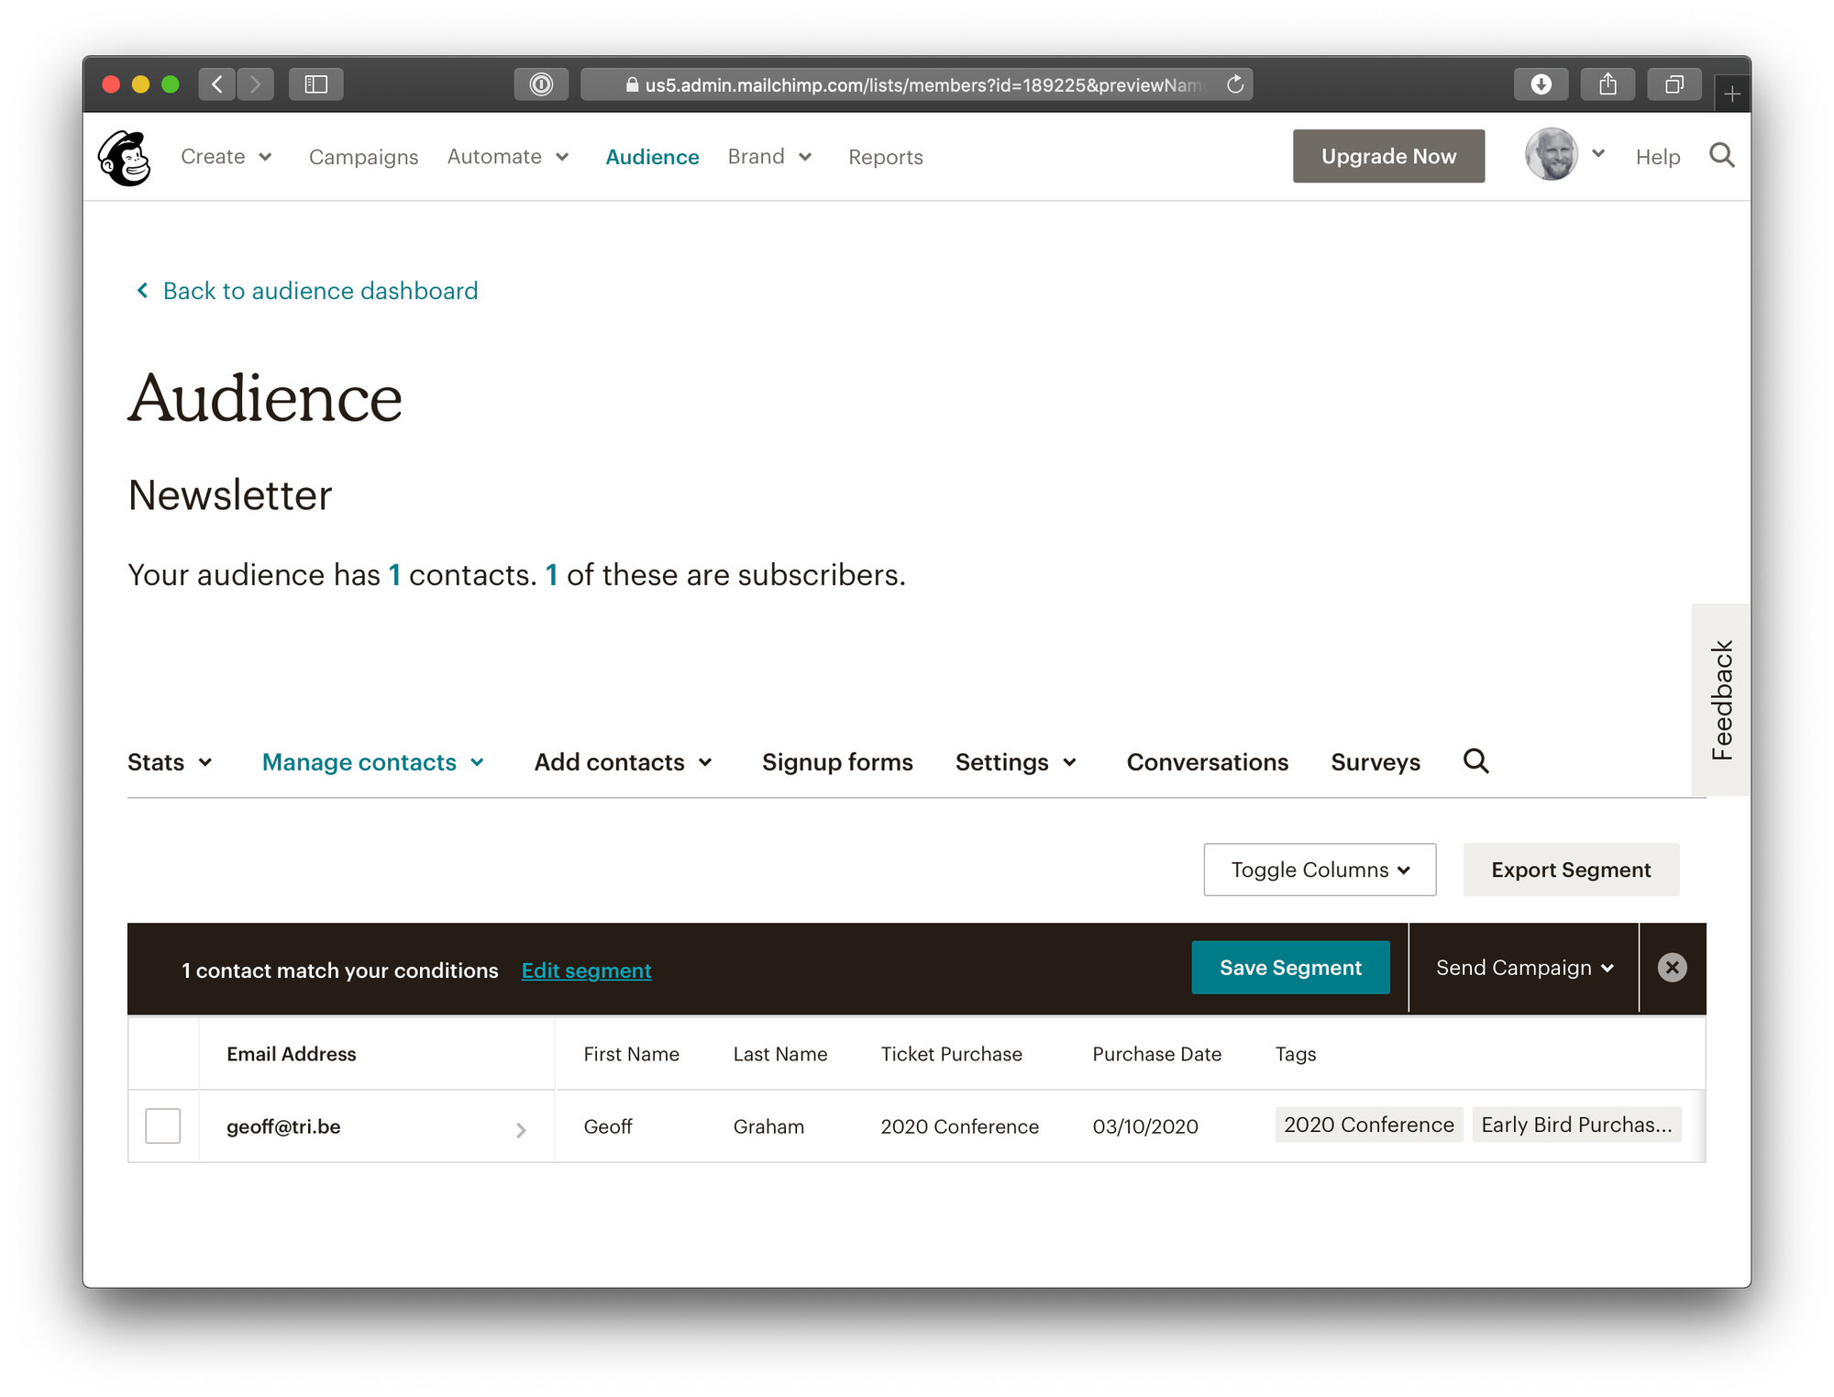Image resolution: width=1834 pixels, height=1397 pixels.
Task: Expand the Stats dropdown
Action: (x=170, y=762)
